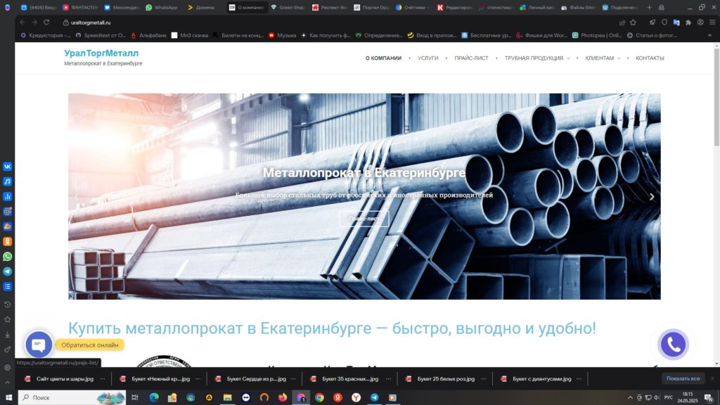
Task: Open options for Букет с диантусами.jpg download
Action: (x=579, y=379)
